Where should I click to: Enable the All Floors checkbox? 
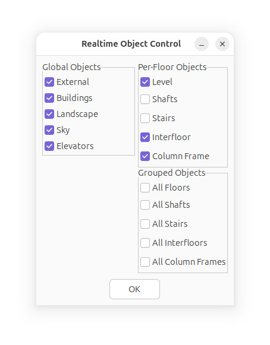coord(145,188)
